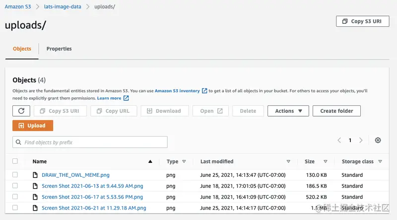Check the box for Screen Shot 2021-06-21
The width and height of the screenshot is (397, 220).
click(x=15, y=208)
